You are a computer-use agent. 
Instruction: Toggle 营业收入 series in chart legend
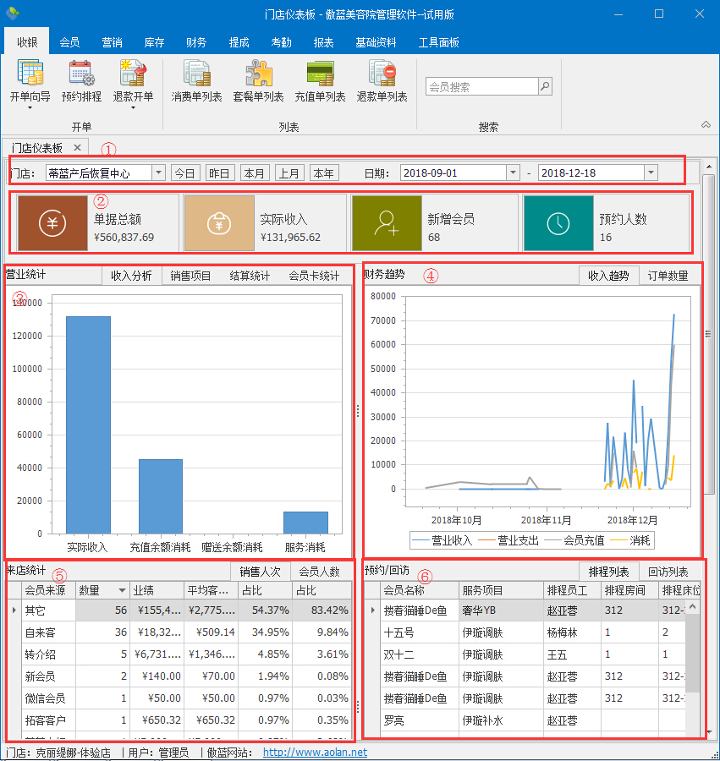[443, 539]
